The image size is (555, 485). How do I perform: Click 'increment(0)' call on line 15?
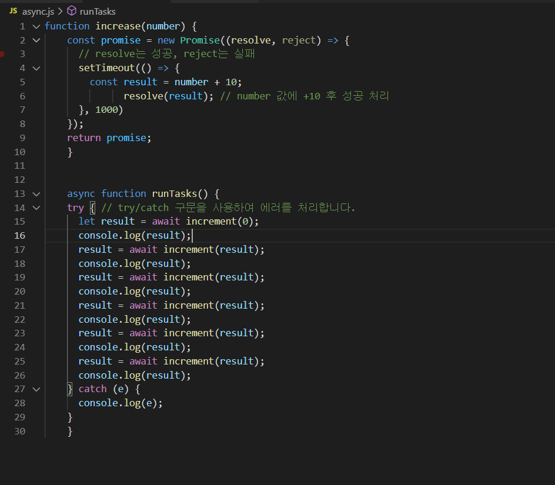(x=219, y=222)
